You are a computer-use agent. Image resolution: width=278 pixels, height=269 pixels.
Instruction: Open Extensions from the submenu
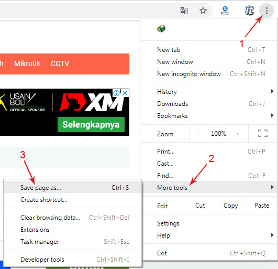coord(73,230)
